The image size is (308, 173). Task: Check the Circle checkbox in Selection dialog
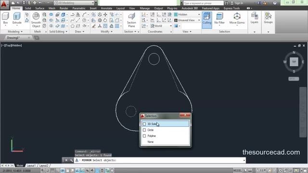tap(144, 130)
